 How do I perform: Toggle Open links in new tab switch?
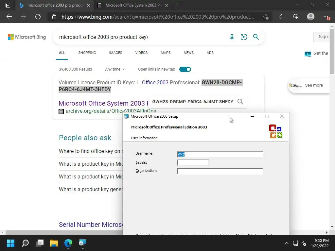click(x=185, y=69)
